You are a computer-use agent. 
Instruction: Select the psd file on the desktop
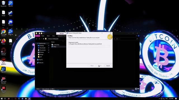coord(11,41)
